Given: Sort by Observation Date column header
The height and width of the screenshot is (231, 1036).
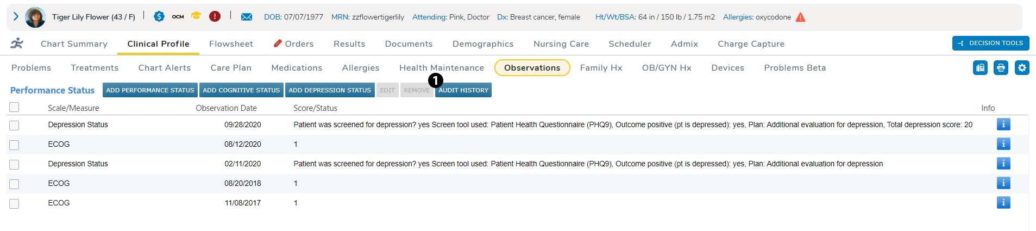Looking at the screenshot, I should (226, 108).
